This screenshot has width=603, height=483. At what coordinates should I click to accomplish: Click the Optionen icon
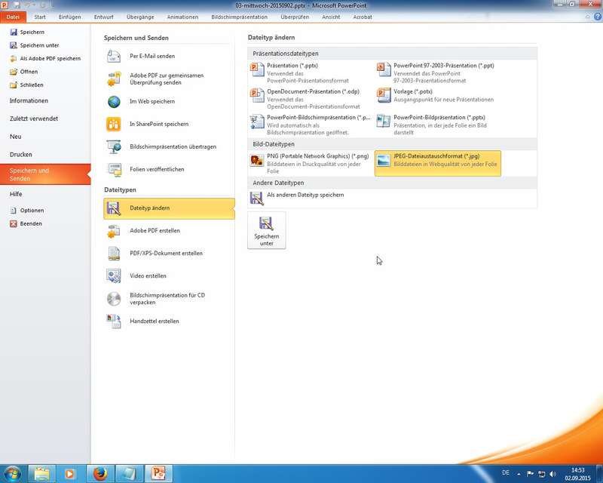pyautogui.click(x=14, y=211)
